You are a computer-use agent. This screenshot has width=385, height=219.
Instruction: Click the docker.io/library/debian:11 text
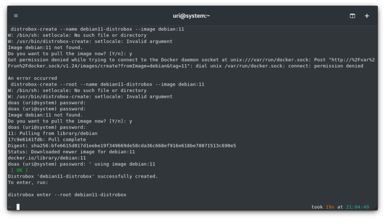[47, 158]
